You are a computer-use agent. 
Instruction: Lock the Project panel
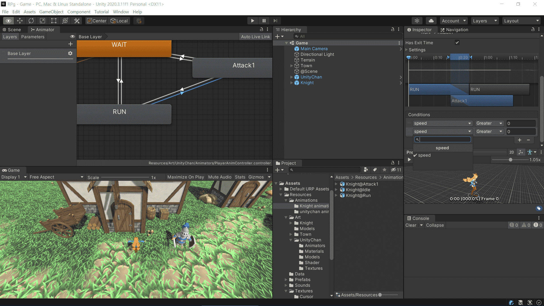click(x=393, y=163)
